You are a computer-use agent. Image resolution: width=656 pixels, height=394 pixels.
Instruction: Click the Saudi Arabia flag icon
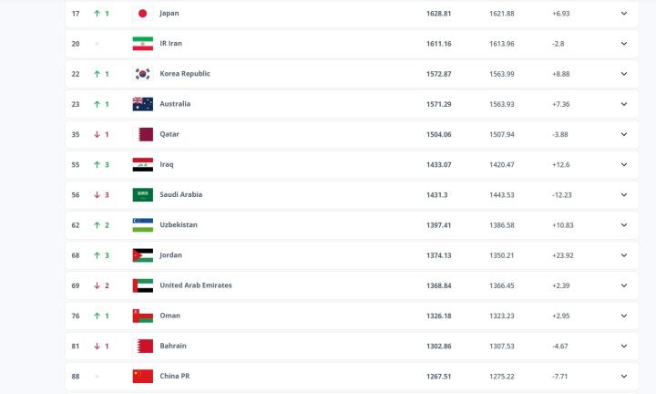(x=142, y=194)
